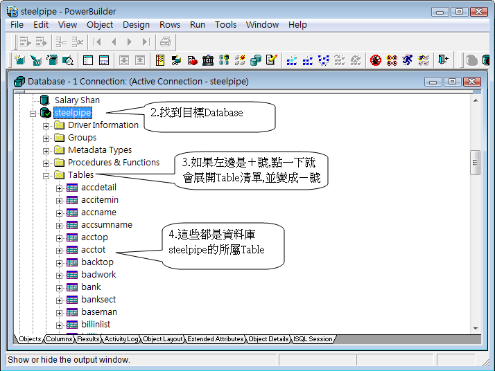Click the Exit door icon
The image size is (495, 371).
tap(443, 60)
